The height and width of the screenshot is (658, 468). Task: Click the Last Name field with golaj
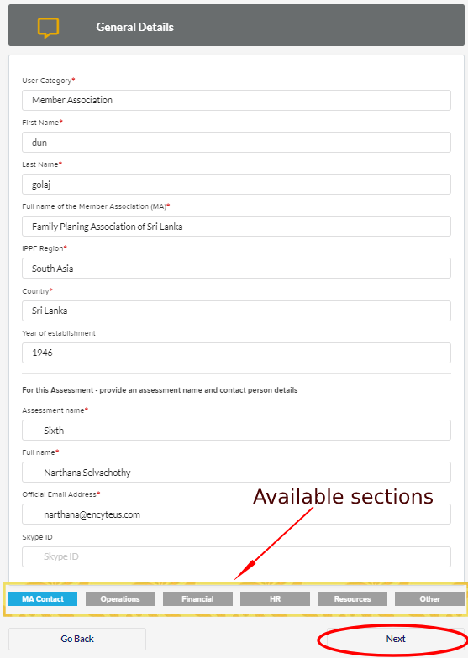pyautogui.click(x=237, y=185)
